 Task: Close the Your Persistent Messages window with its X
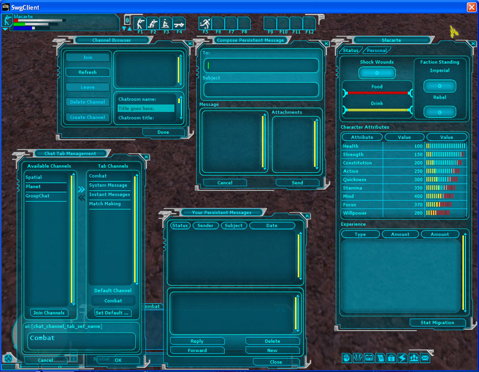click(307, 216)
